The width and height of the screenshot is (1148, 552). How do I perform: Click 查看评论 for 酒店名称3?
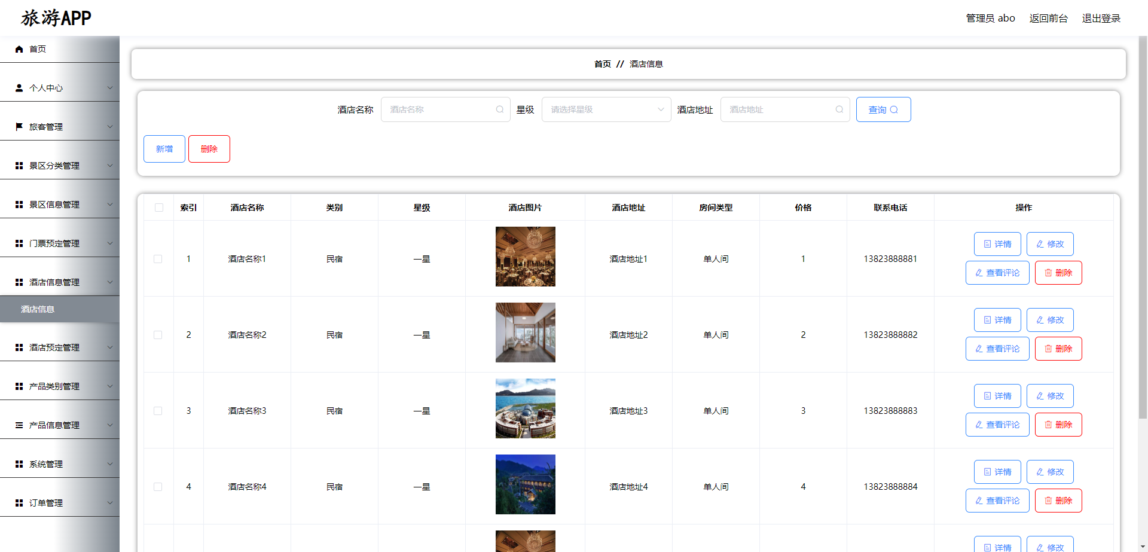[x=997, y=425]
